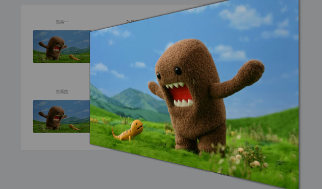
Task: Click the monster in the 效果四 thumbnail
Action: tap(54, 118)
